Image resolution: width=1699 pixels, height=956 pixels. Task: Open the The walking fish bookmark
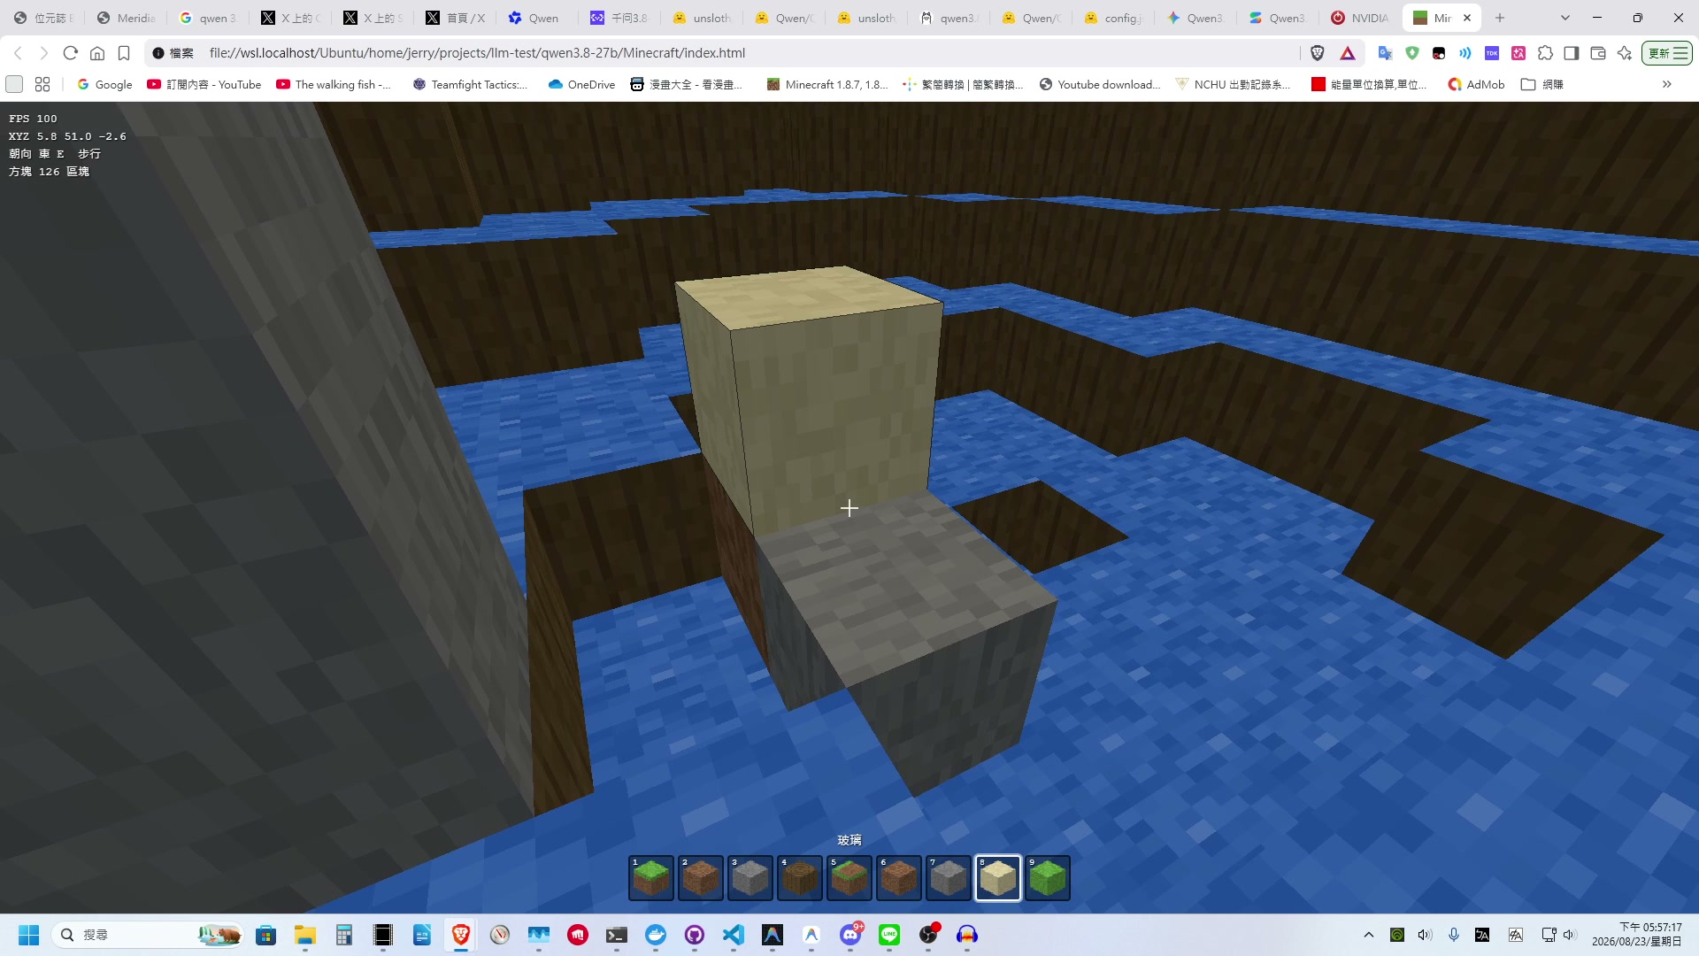[334, 84]
